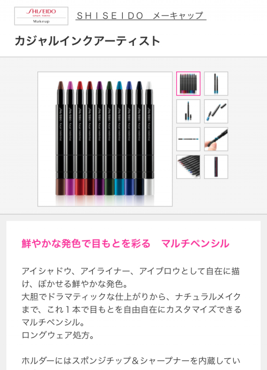
Task: Click the white pencil in main image
Action: 149,138
